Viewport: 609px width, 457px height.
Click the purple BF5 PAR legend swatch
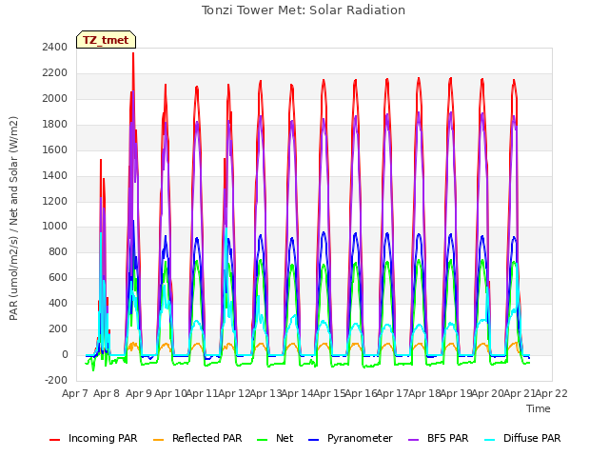tap(414, 440)
